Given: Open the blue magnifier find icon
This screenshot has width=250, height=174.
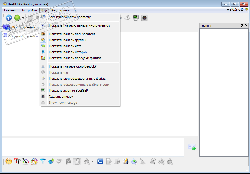Looking at the screenshot, I should coord(100,161).
